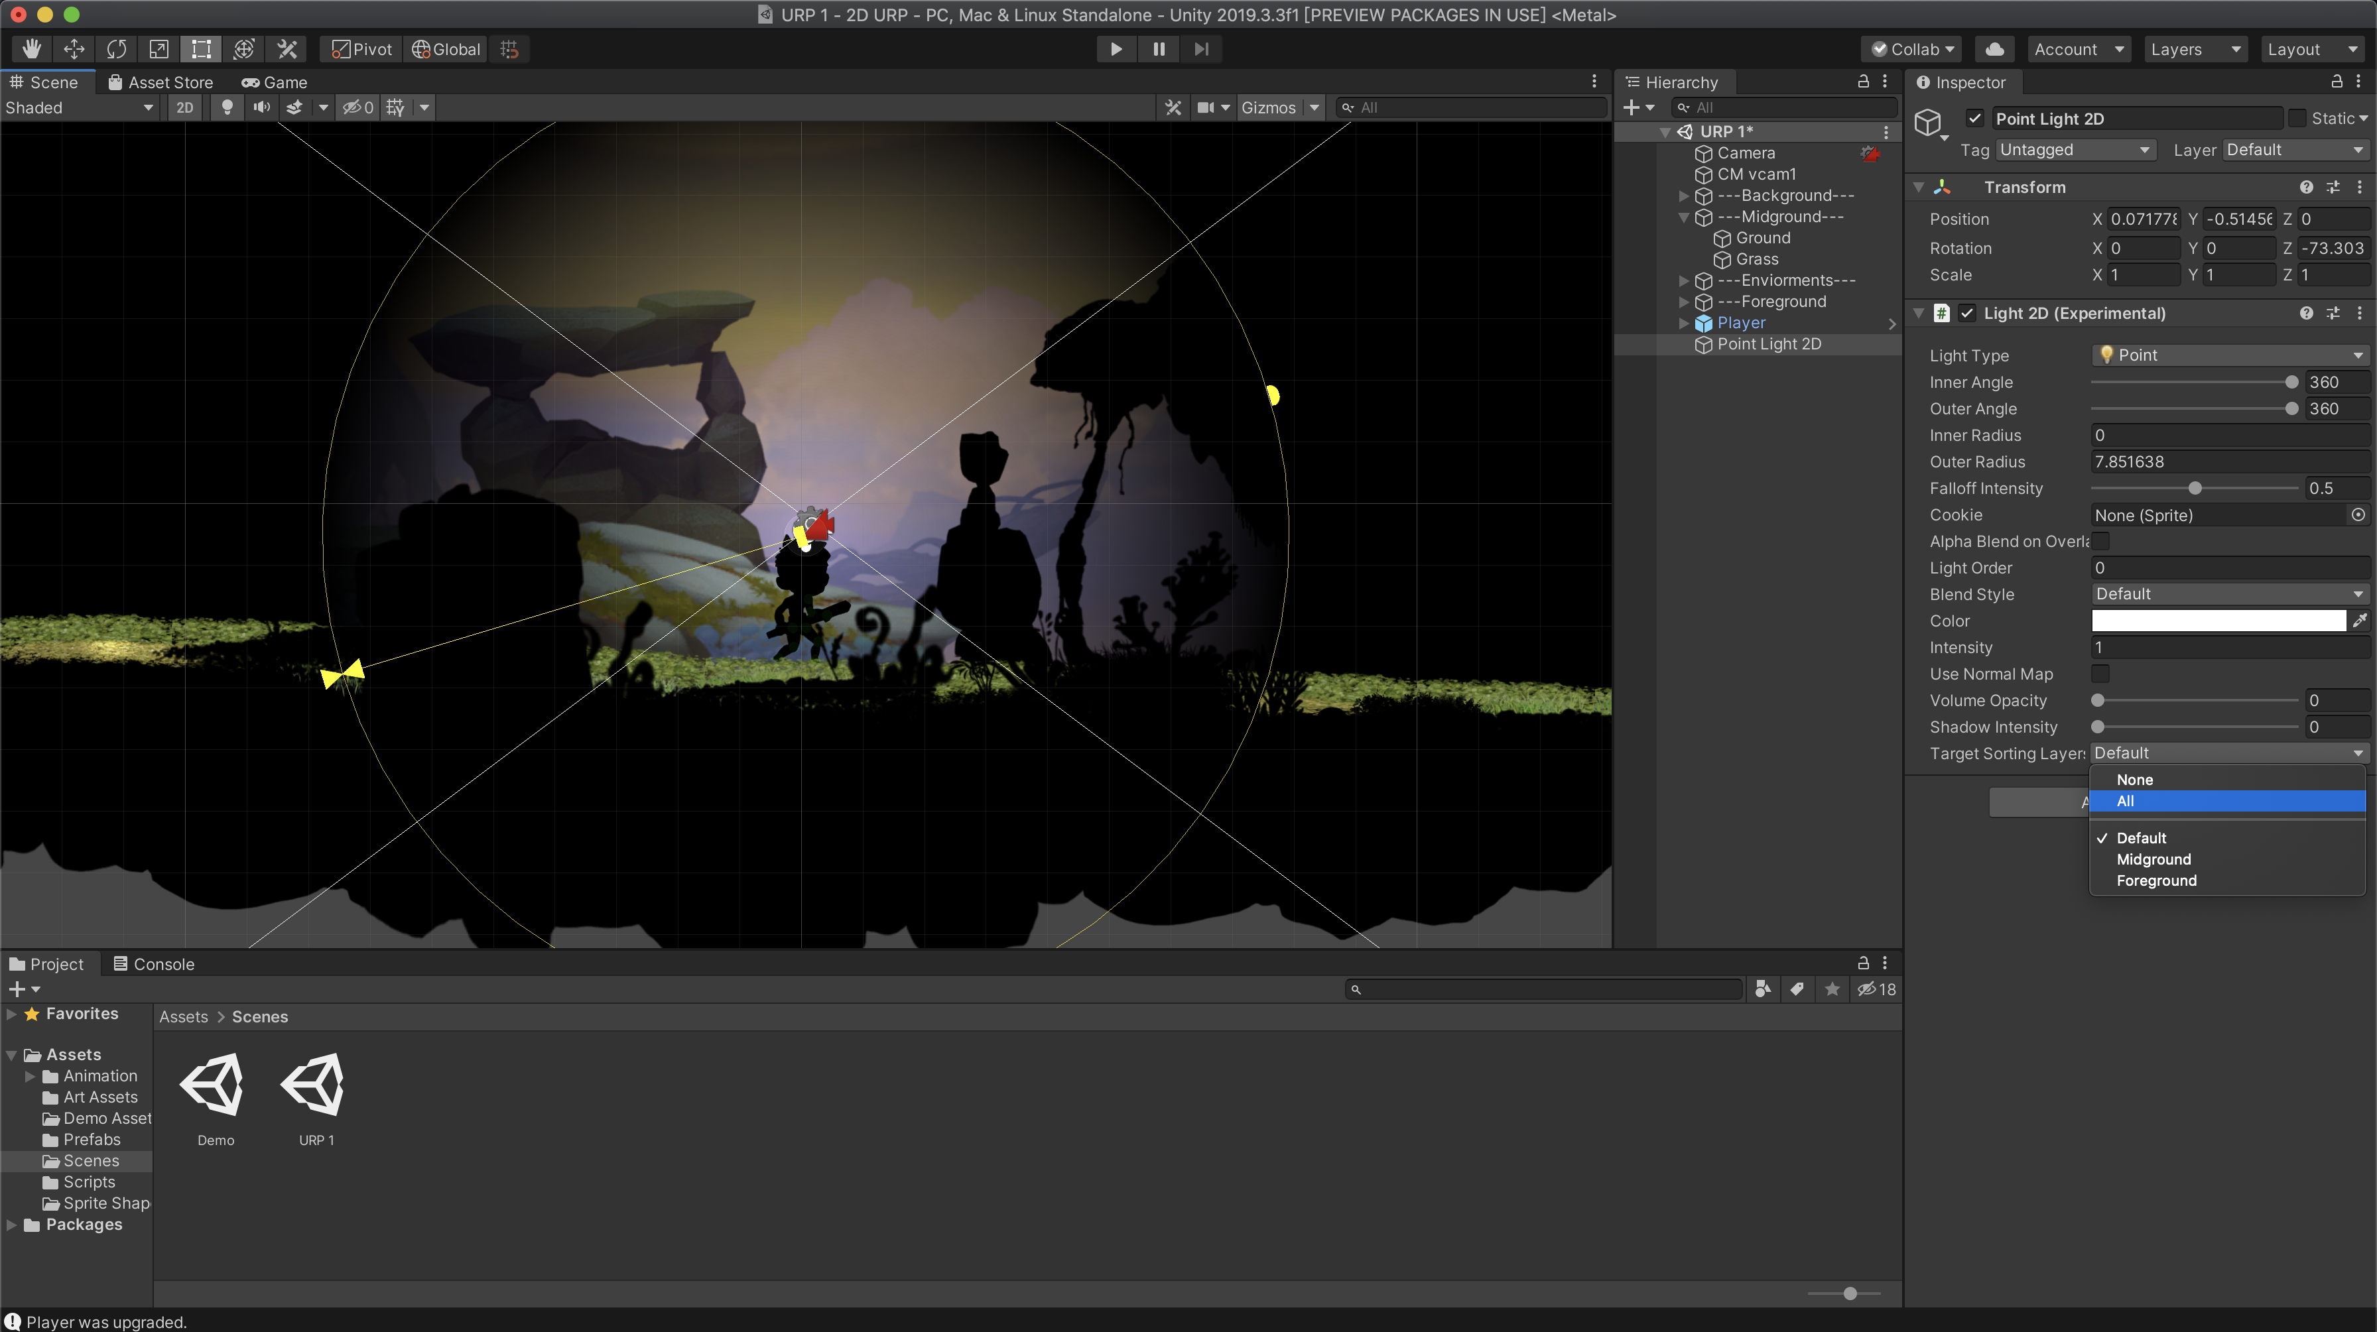Click the Pivot toggle button
Image resolution: width=2377 pixels, height=1332 pixels.
tap(361, 49)
